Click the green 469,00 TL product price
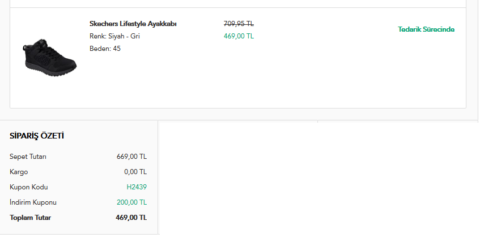480x238 pixels. (x=239, y=36)
